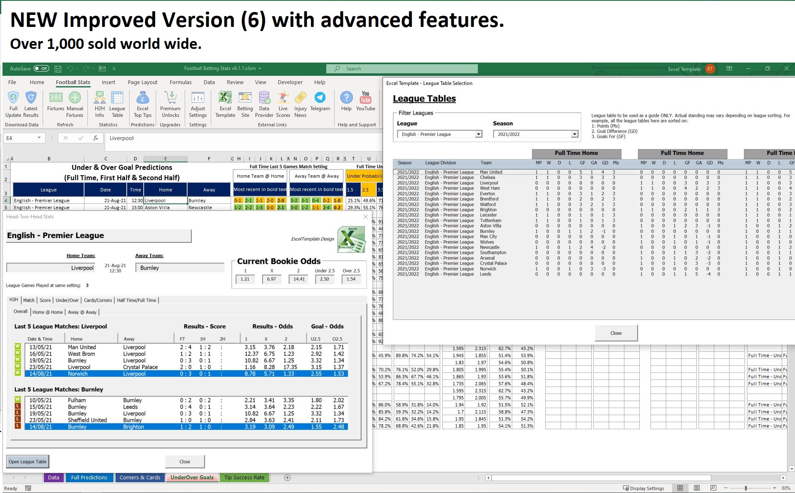
Task: Click the Full Update shield icon
Action: 13,98
